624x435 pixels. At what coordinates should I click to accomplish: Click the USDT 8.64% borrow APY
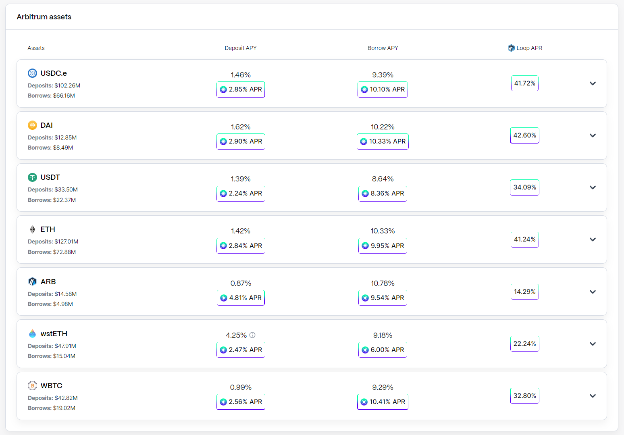click(383, 179)
